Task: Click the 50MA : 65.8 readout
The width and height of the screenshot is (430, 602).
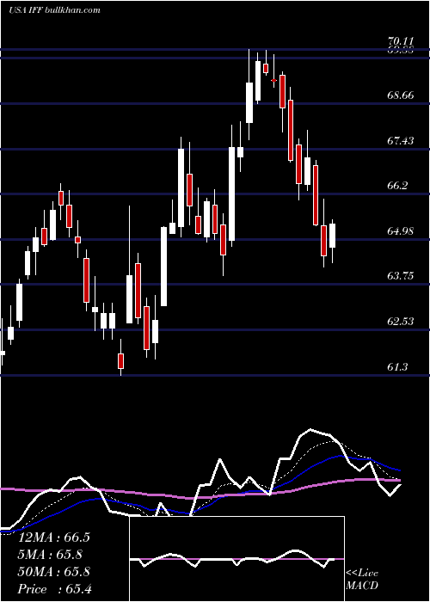Action: tap(54, 572)
